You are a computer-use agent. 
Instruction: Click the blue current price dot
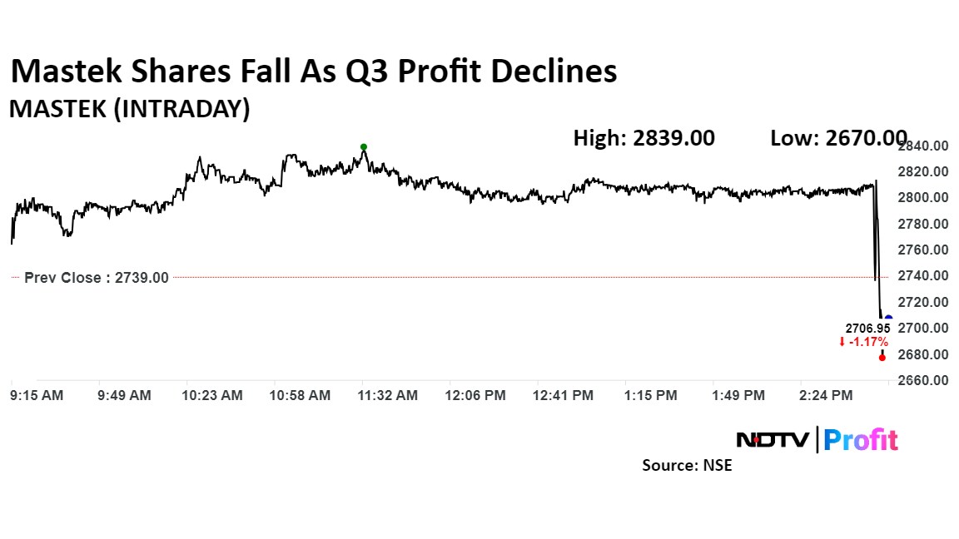[888, 319]
